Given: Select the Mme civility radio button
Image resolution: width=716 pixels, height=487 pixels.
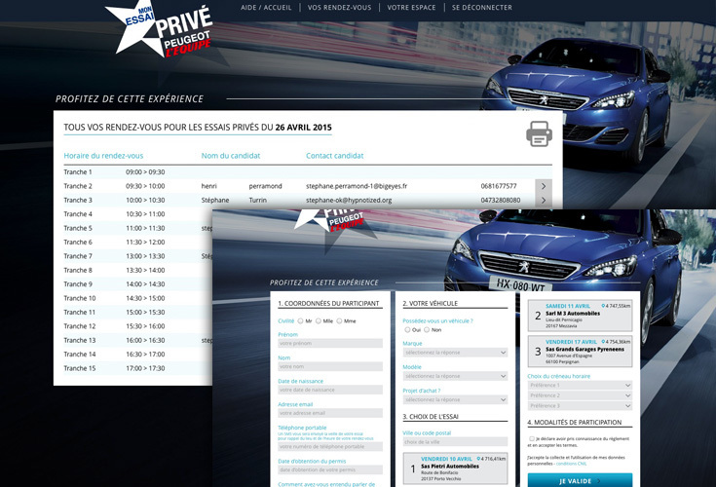Looking at the screenshot, I should coord(339,320).
